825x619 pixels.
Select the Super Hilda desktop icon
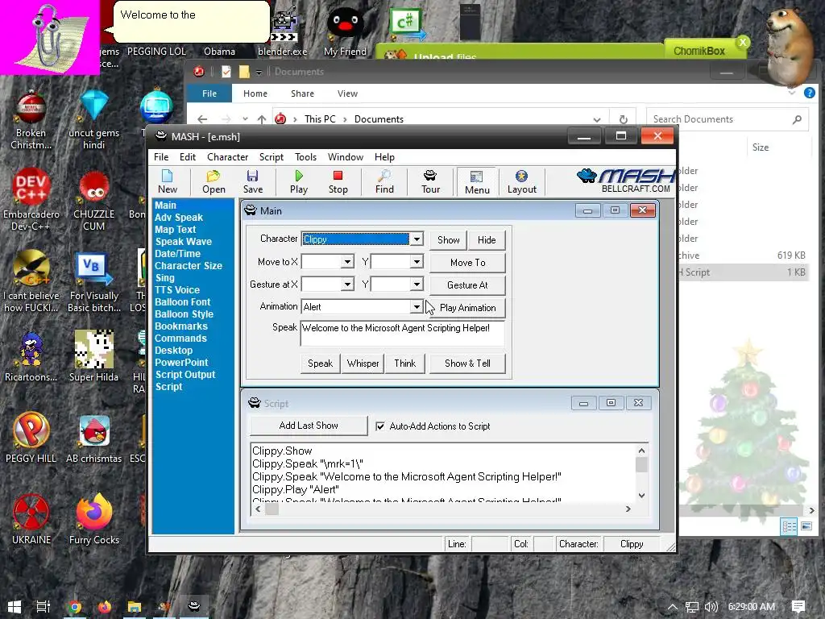[x=93, y=356]
